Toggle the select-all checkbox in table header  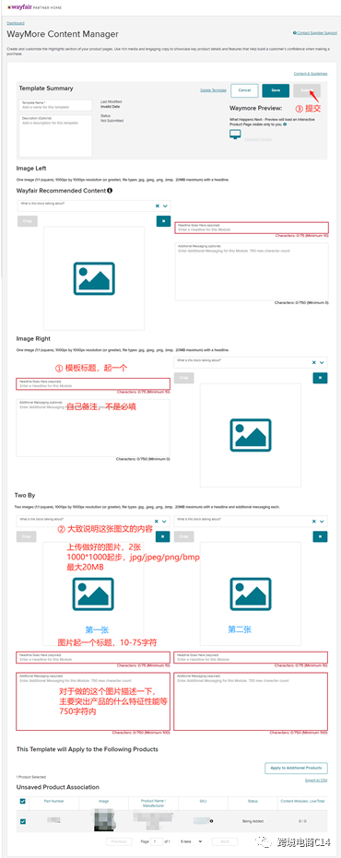22,801
